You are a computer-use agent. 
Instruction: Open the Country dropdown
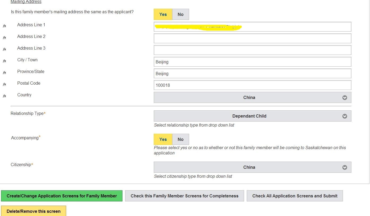point(252,97)
